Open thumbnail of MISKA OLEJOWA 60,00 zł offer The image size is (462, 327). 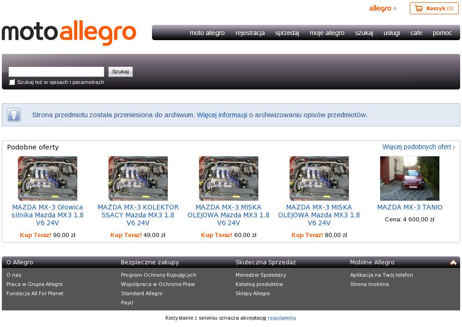[x=229, y=178]
